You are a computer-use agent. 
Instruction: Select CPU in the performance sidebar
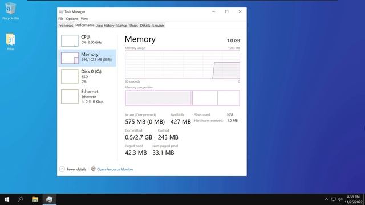(87, 40)
